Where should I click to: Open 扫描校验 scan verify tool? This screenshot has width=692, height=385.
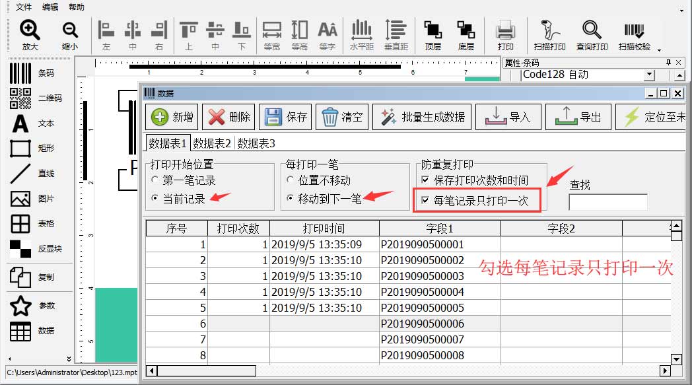(x=634, y=30)
